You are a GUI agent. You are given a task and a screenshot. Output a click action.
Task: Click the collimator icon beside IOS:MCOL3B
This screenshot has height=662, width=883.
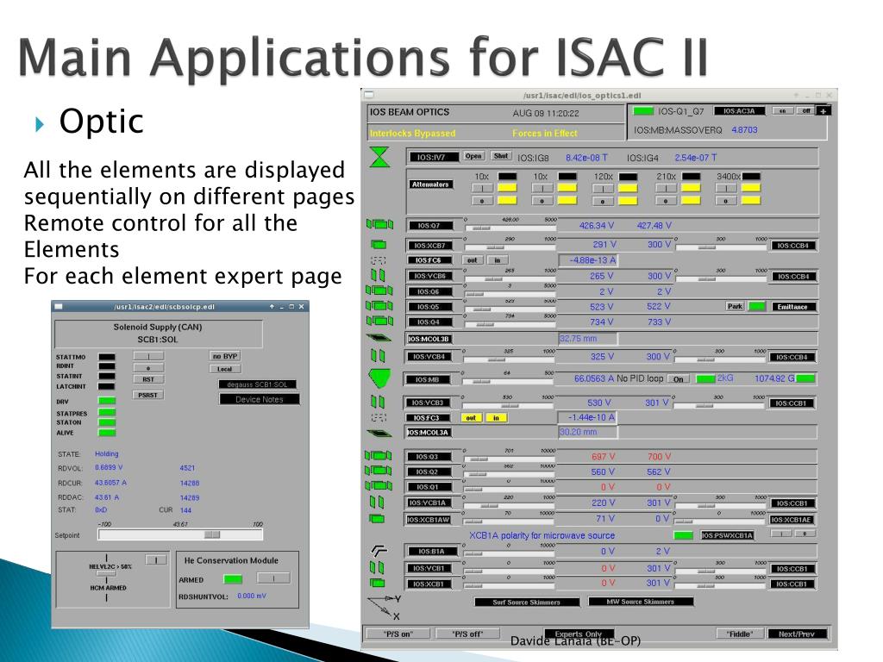coord(379,338)
